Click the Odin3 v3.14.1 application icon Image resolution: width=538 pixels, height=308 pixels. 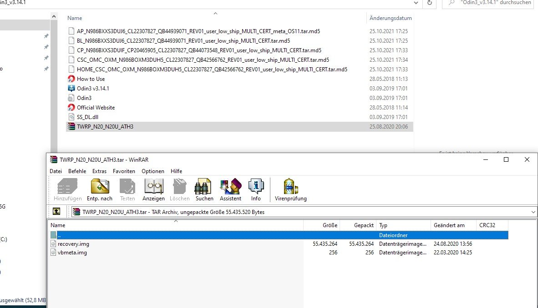(71, 89)
